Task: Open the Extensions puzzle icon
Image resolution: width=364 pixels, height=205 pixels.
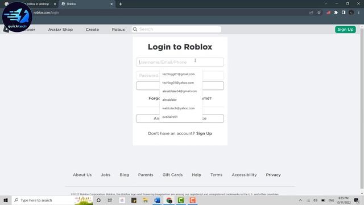Action: 336,13
